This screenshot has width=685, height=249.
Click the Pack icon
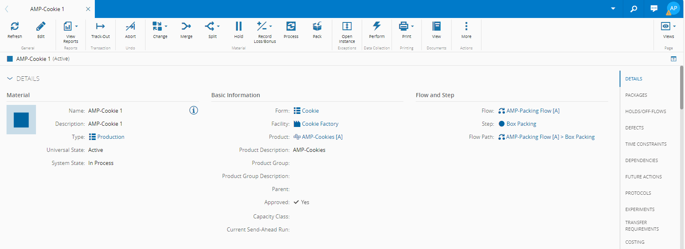point(317,27)
